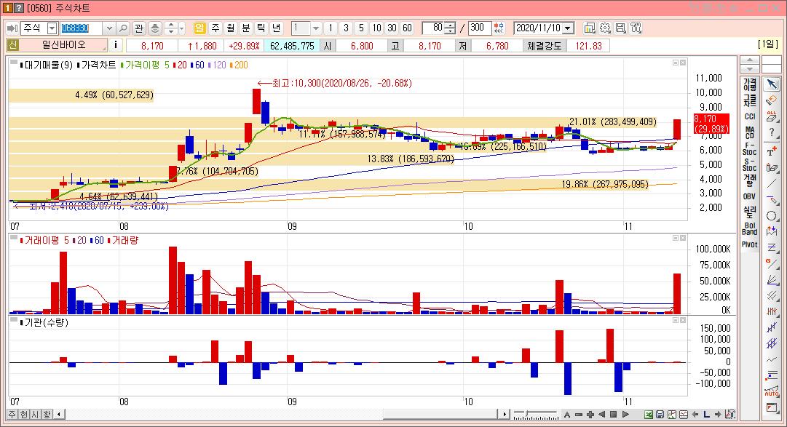Select the circle shape drawing tool
787x427 pixels.
(x=772, y=216)
